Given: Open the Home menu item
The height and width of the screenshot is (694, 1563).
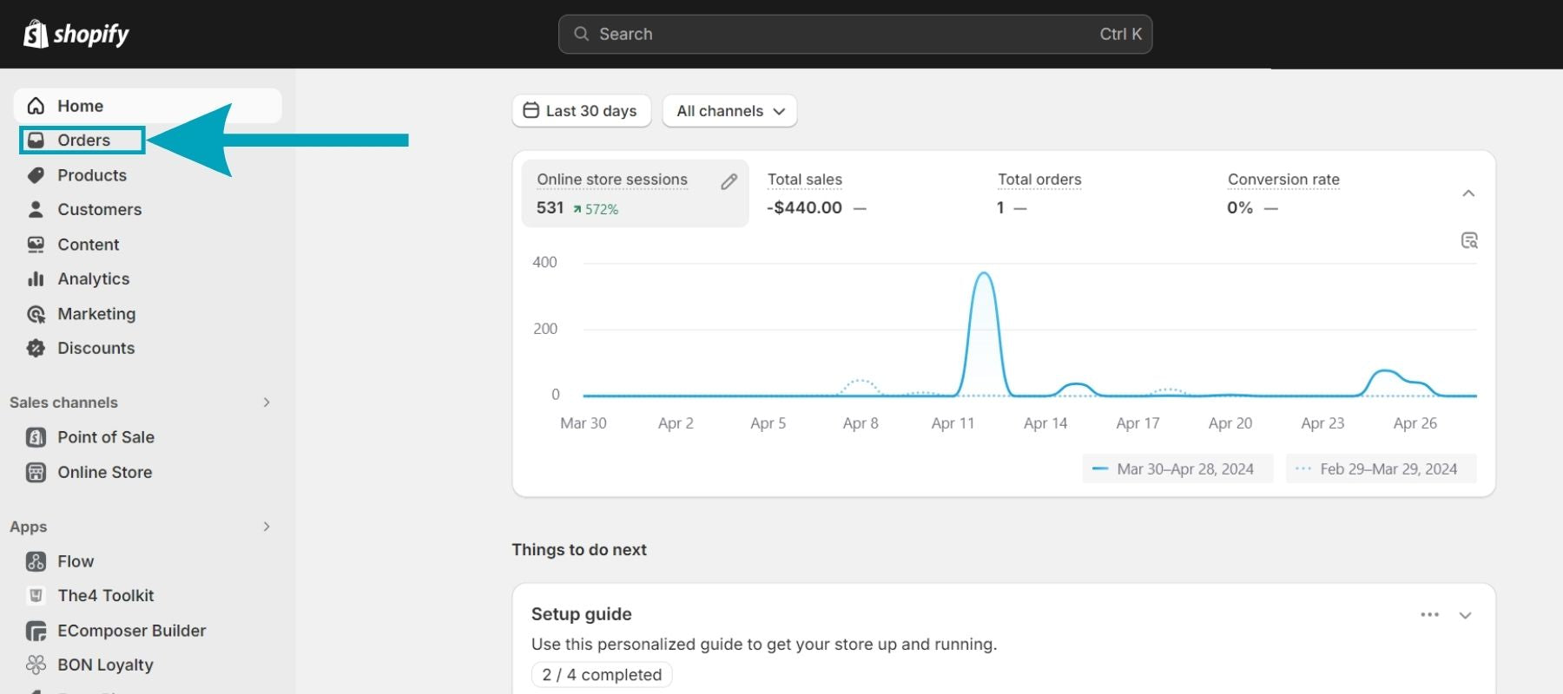Looking at the screenshot, I should coord(148,106).
